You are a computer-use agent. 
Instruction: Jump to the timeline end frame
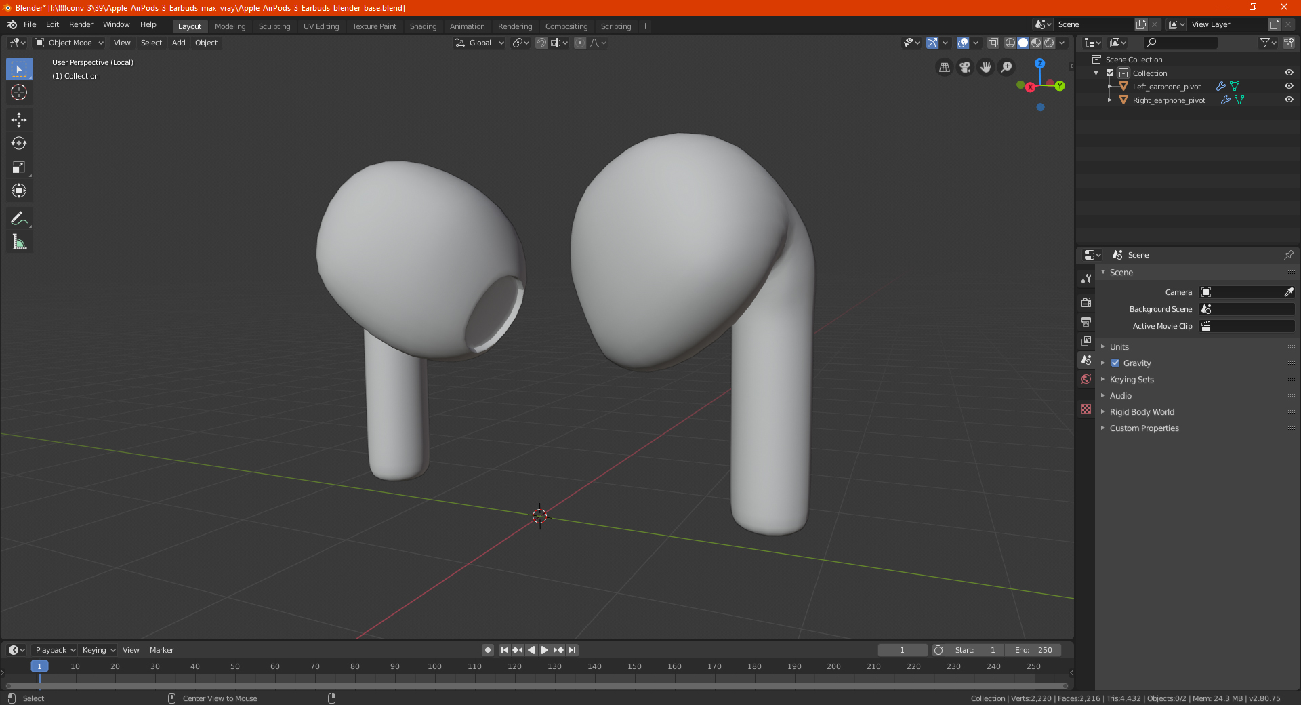pos(573,650)
